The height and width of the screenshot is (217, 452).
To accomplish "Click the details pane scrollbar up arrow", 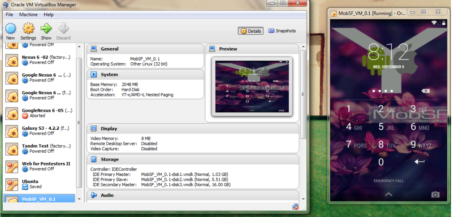I will [303, 46].
